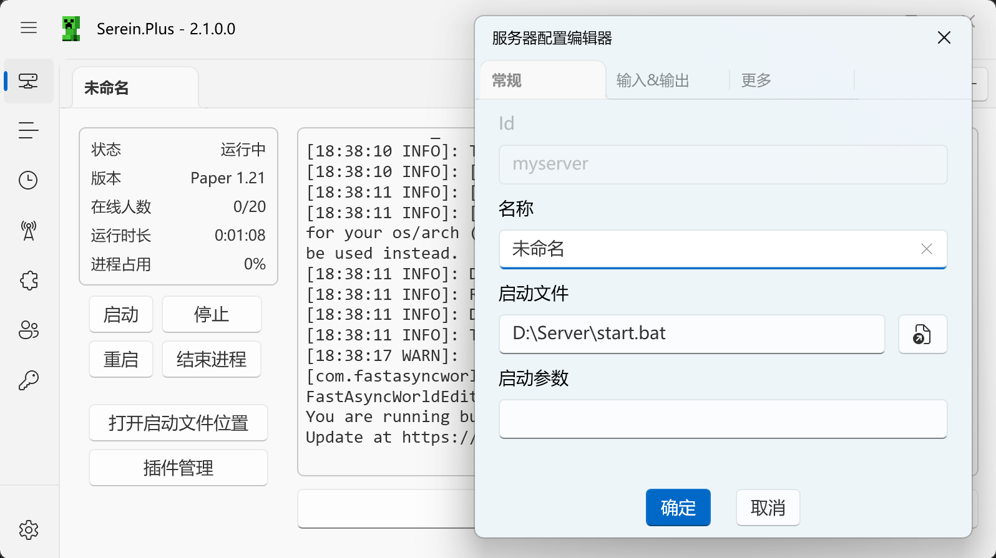Viewport: 996px width, 558px height.
Task: Click the 重启 button
Action: [121, 359]
